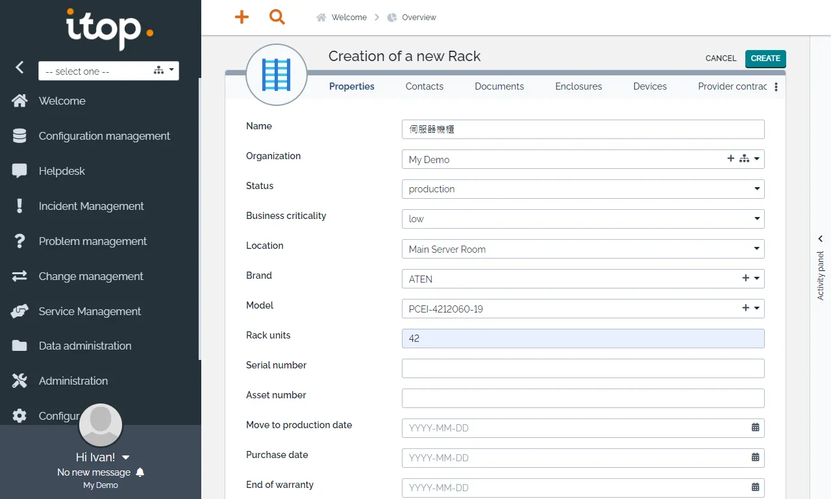The width and height of the screenshot is (831, 499).
Task: Switch to the Contacts tab
Action: (425, 86)
